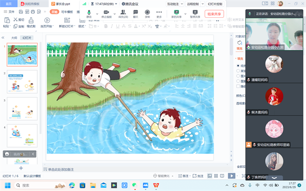Select the third fill option radio button
Screen dimensions: 306x191
pyautogui.click(x=238, y=76)
